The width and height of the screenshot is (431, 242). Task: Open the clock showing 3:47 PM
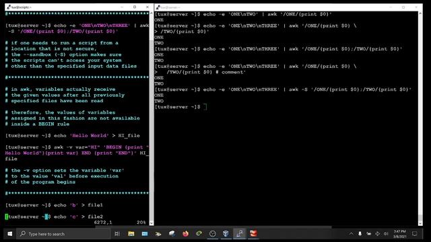(x=399, y=234)
